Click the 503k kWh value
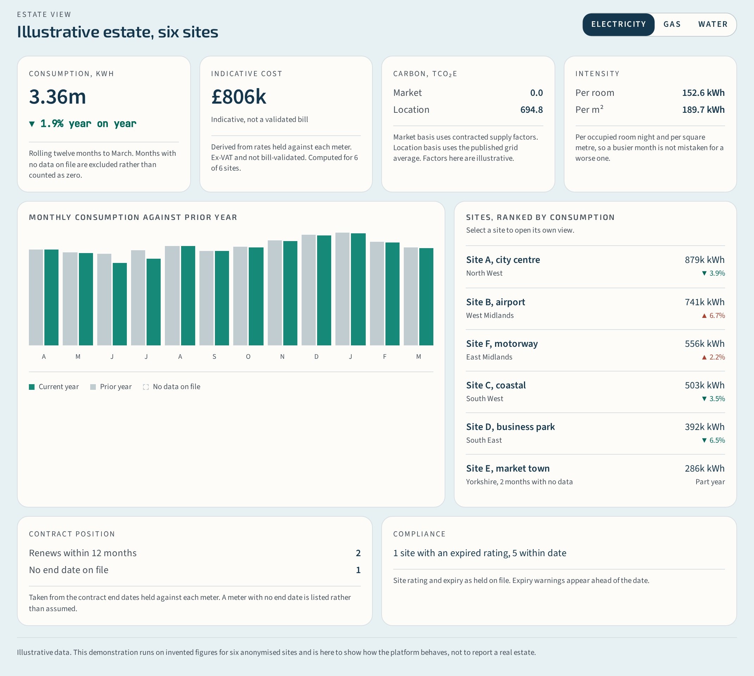754x676 pixels. [x=705, y=386]
